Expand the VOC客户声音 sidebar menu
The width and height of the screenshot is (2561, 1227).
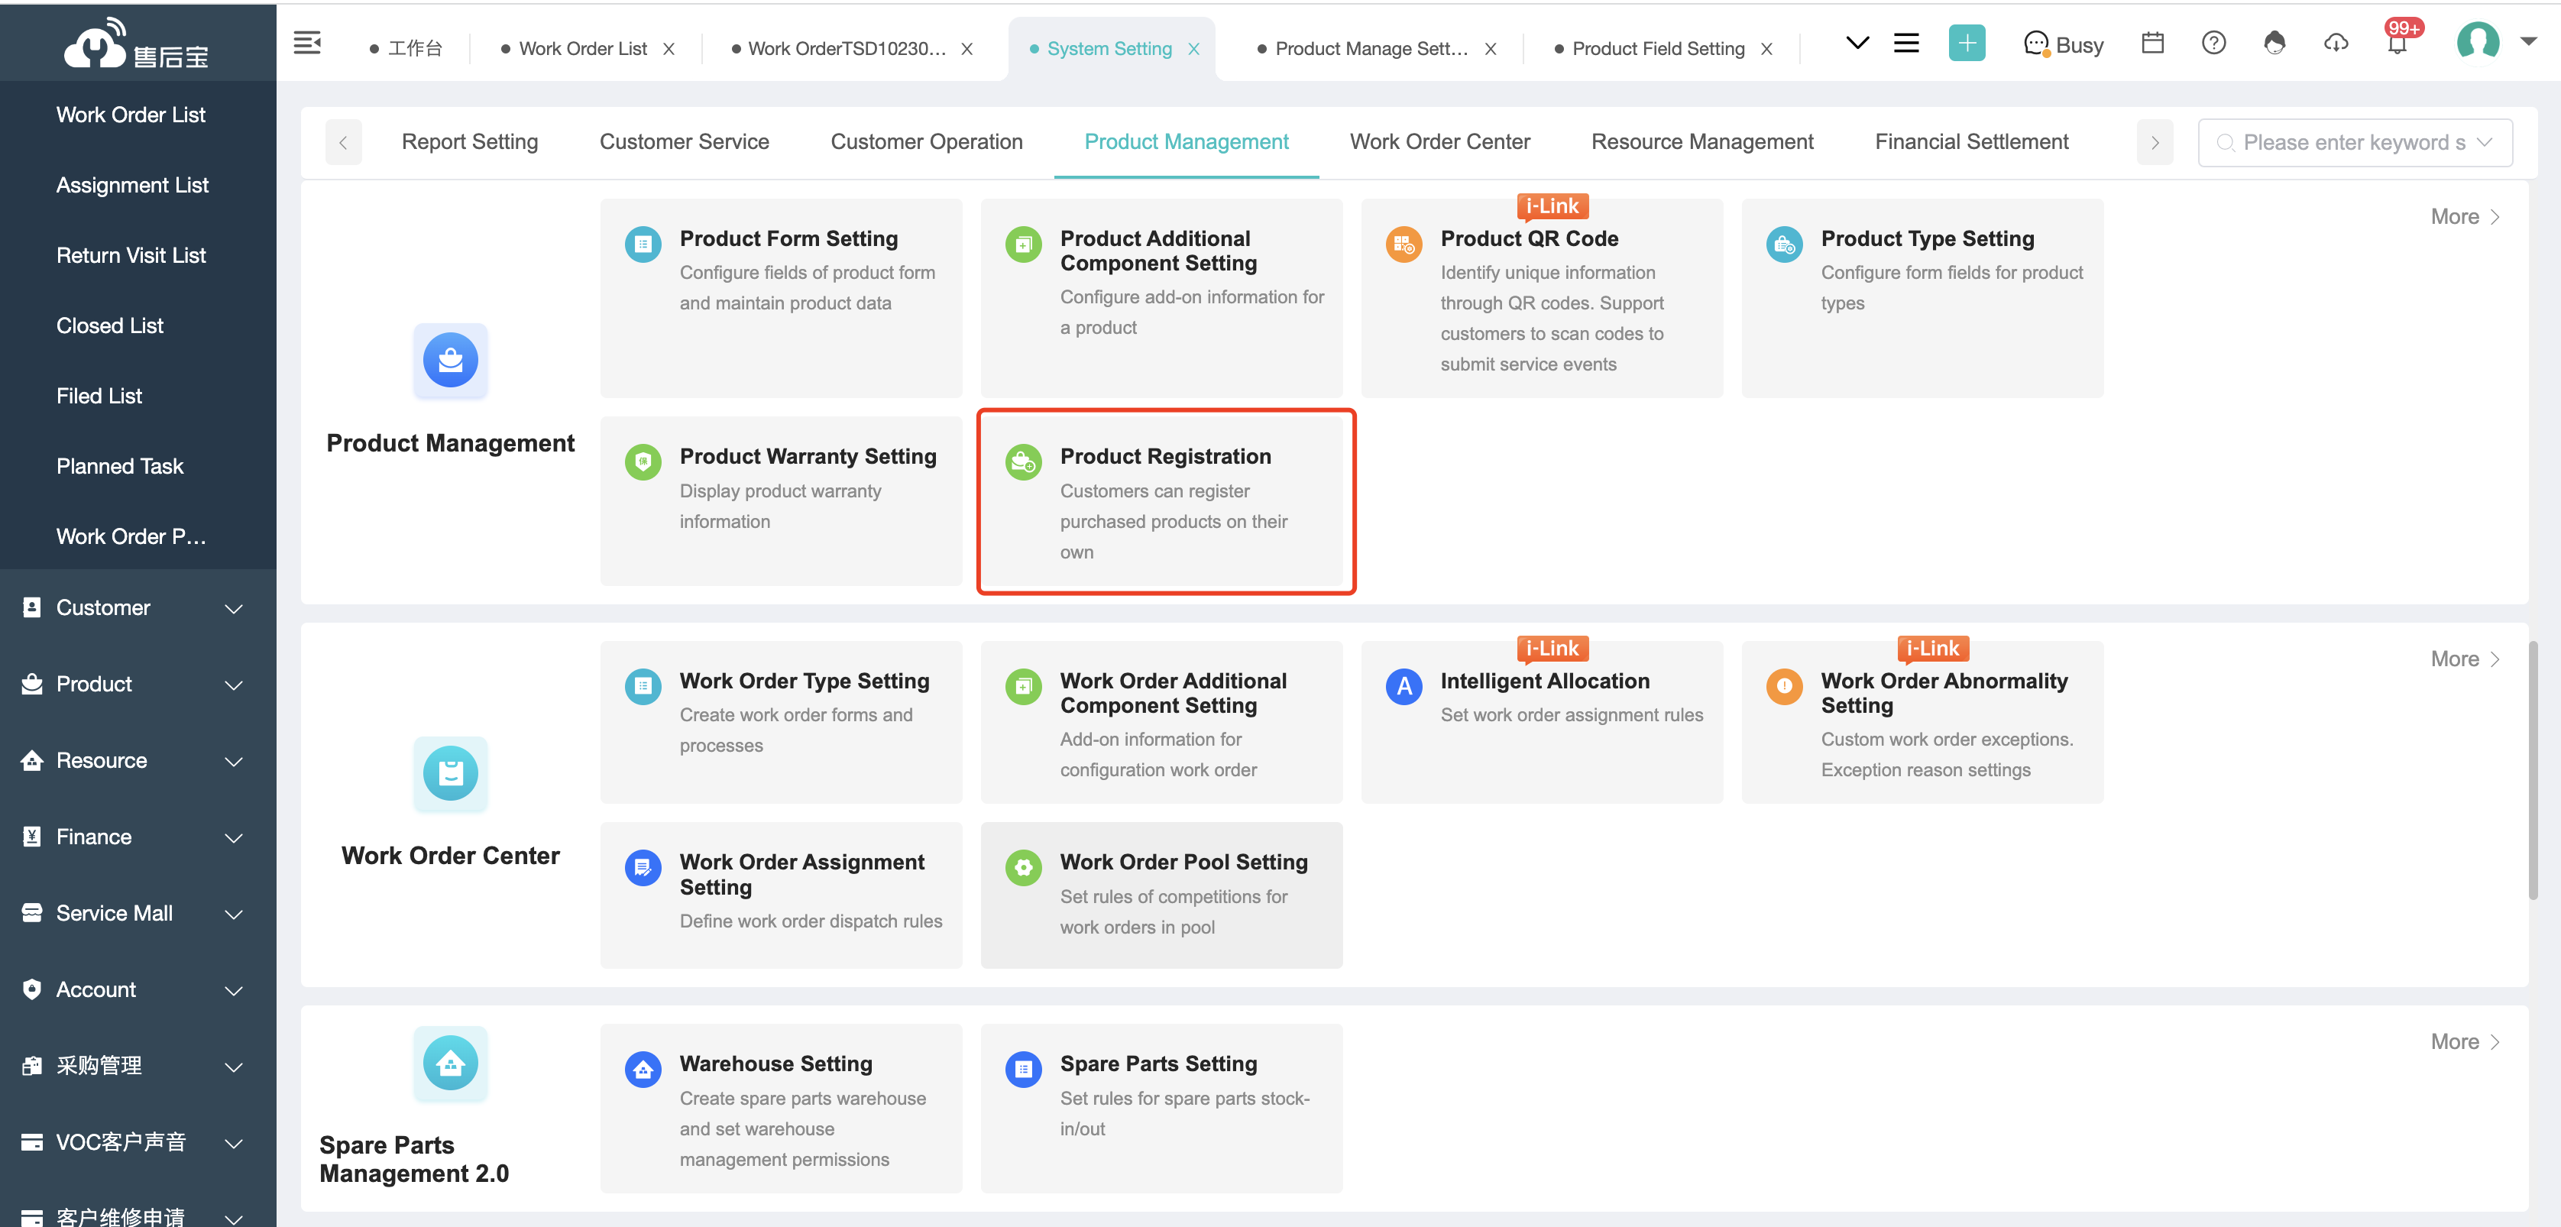138,1142
